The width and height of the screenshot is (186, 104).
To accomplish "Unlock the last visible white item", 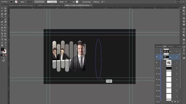I will point(159,96).
